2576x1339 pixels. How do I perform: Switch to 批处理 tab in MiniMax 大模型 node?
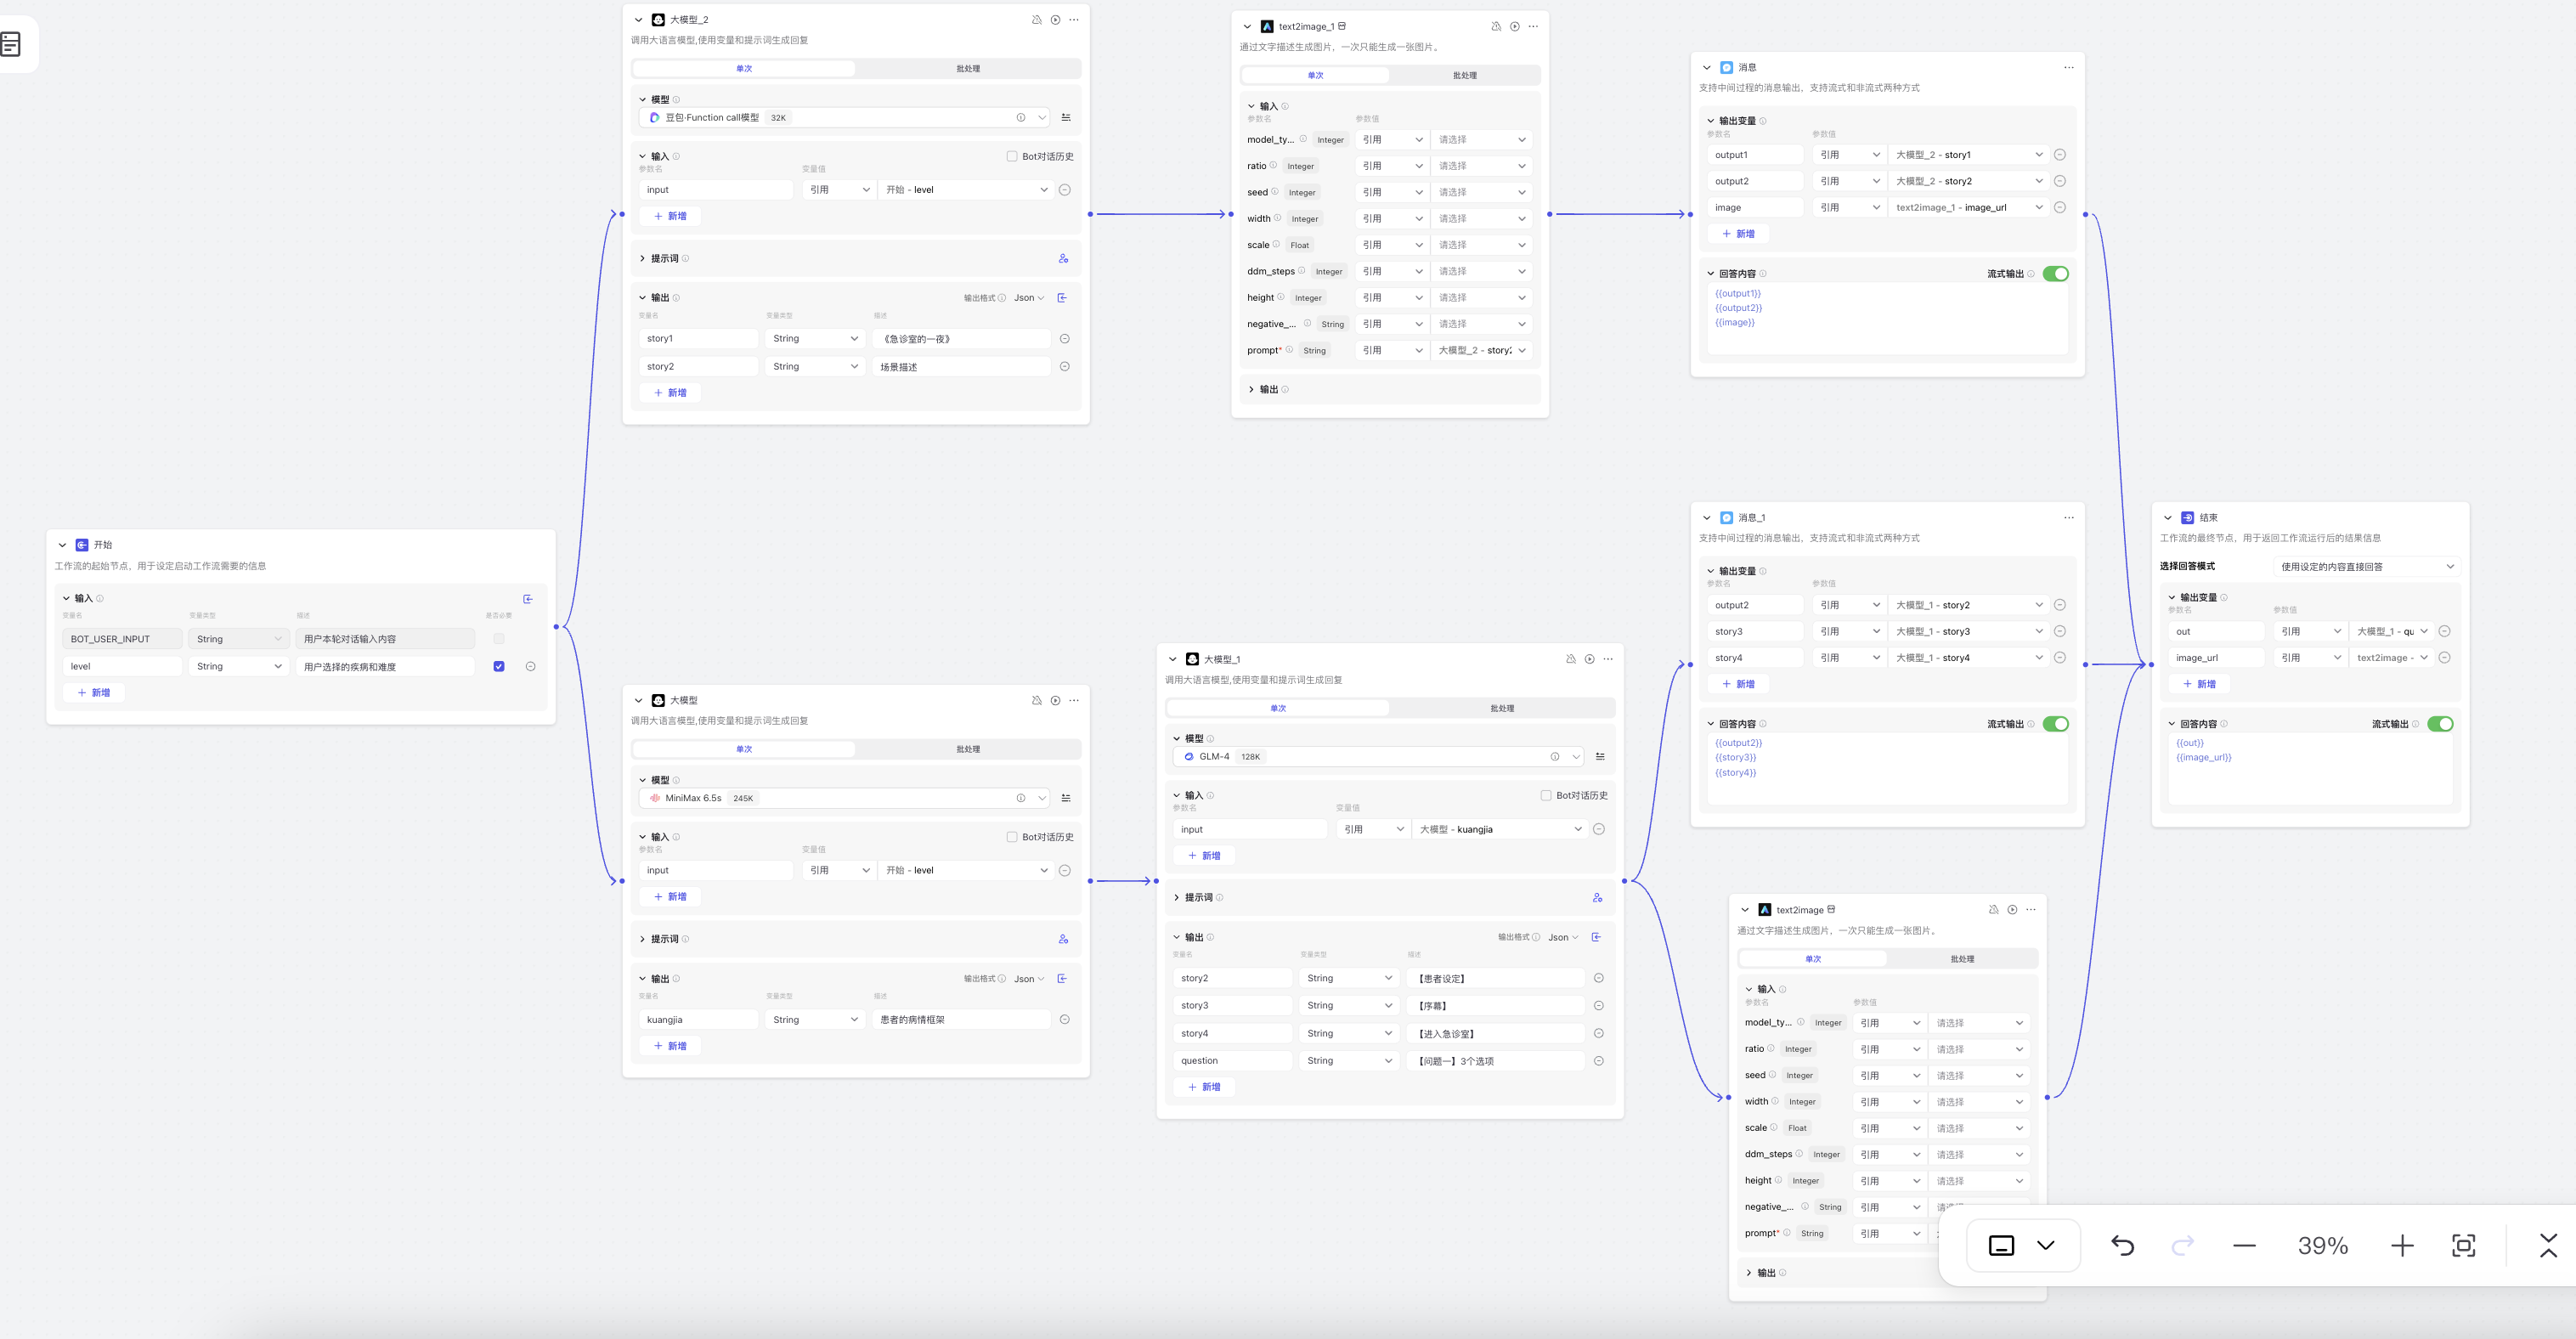(968, 750)
